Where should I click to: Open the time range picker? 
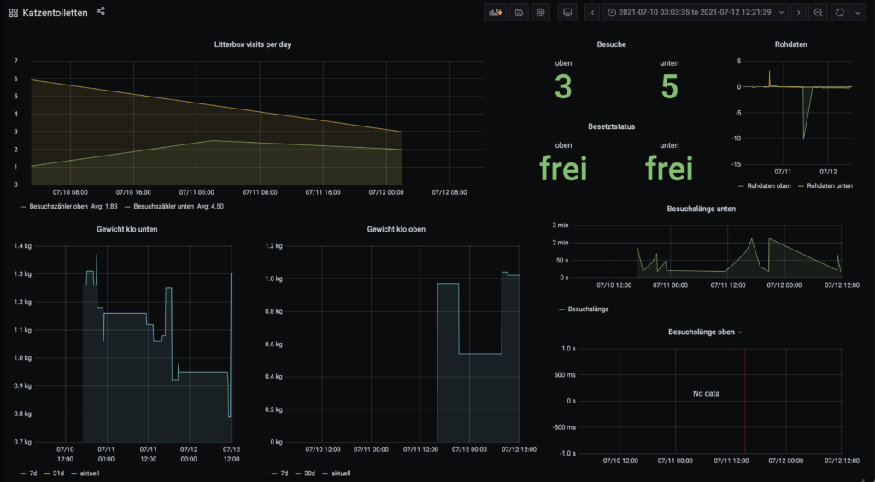[x=696, y=12]
